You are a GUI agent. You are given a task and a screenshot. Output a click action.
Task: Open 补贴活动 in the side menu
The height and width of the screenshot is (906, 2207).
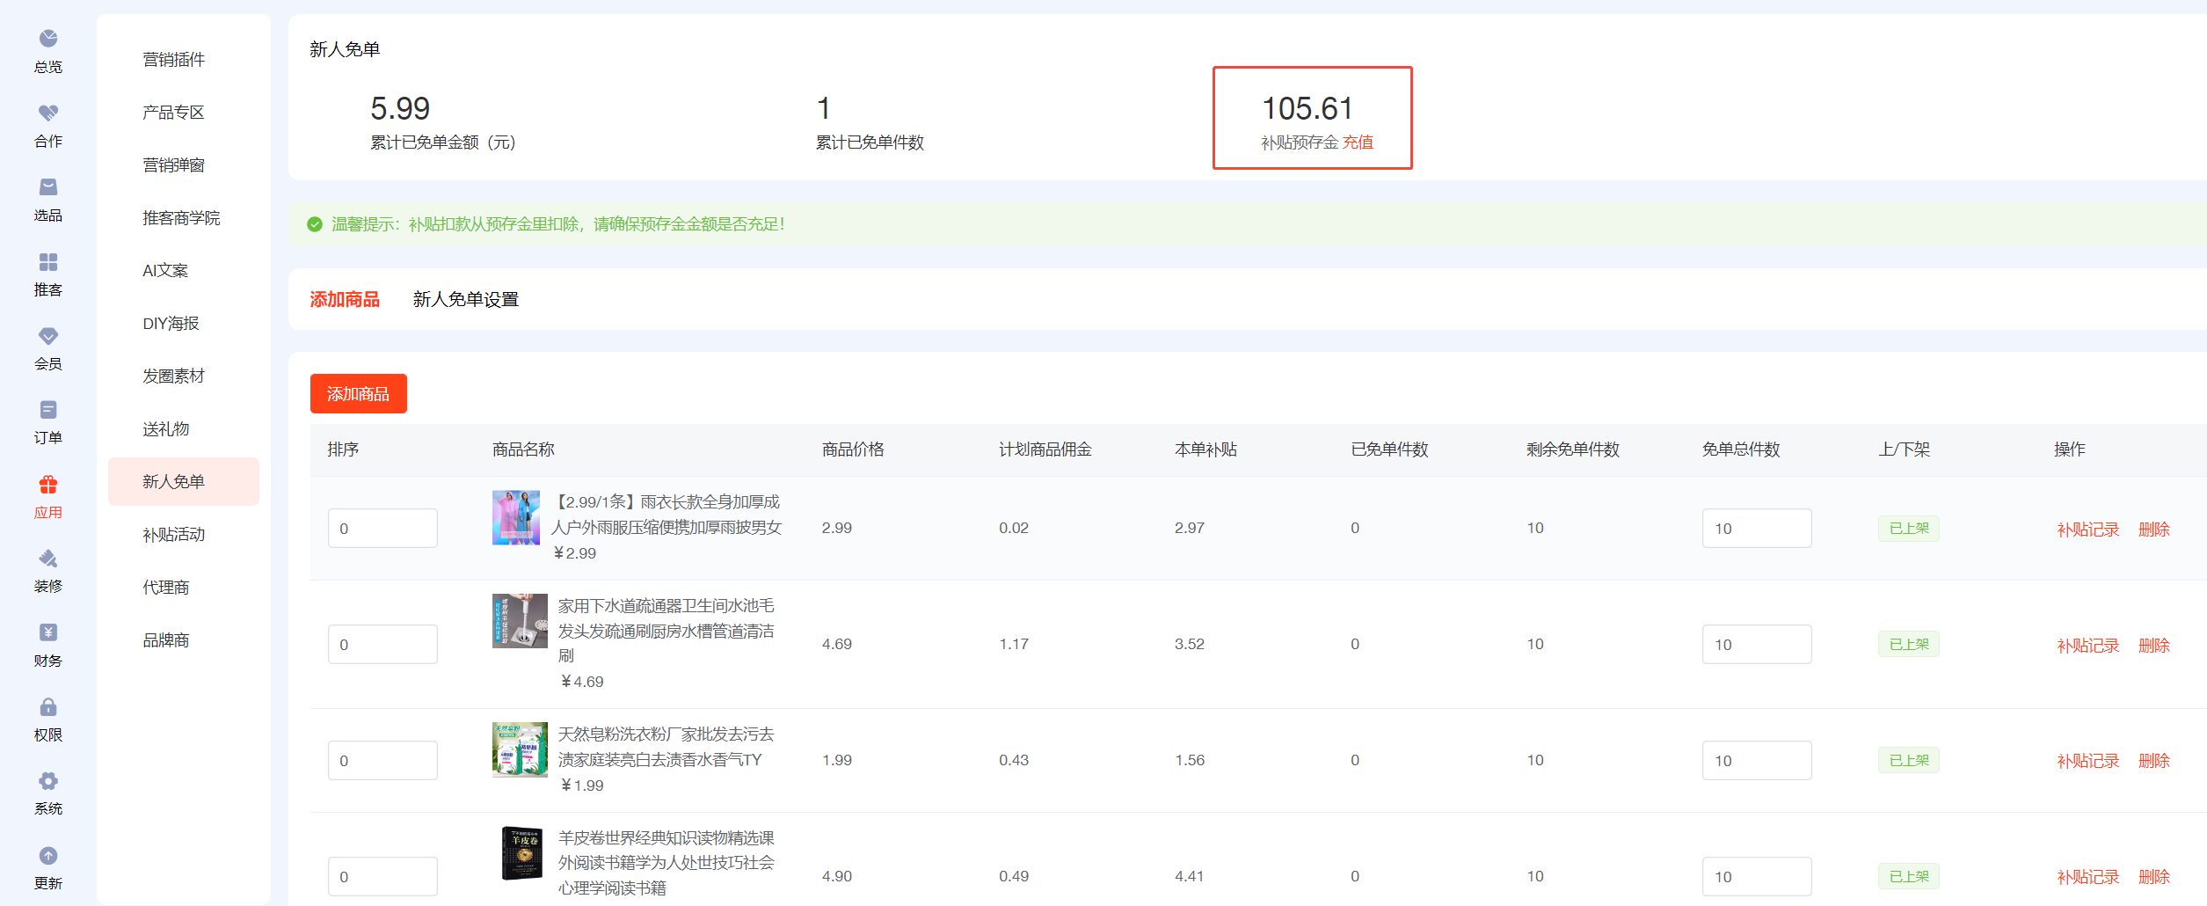(x=173, y=535)
